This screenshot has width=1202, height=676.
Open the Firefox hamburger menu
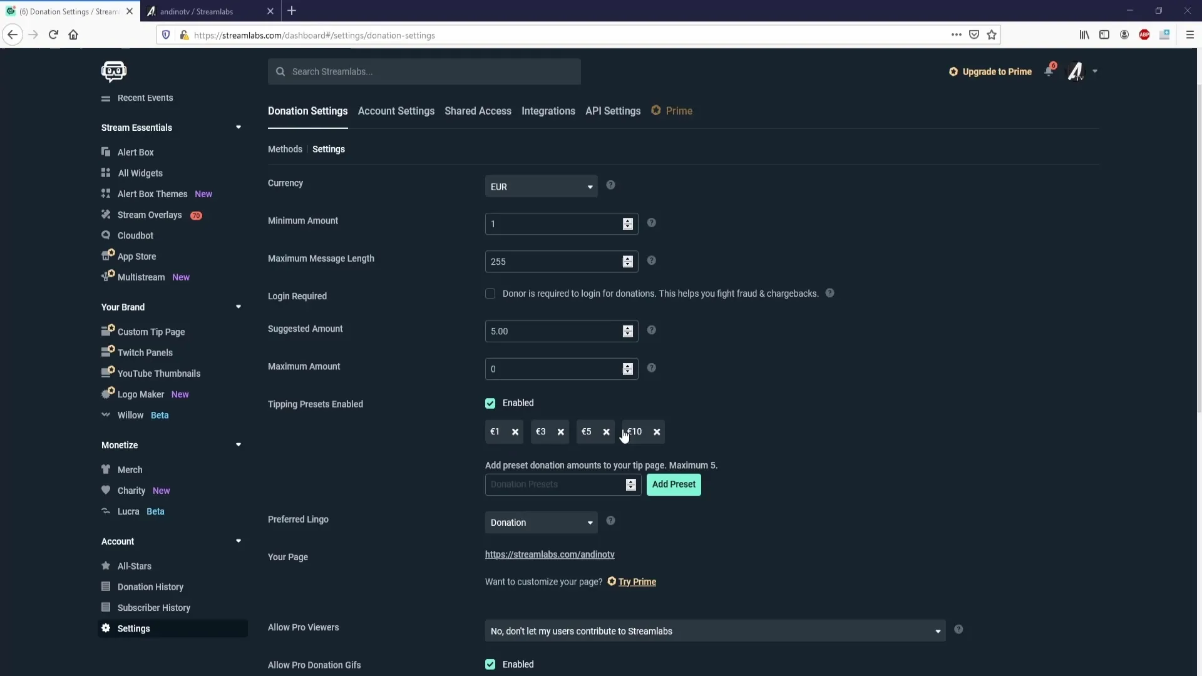[x=1190, y=35]
